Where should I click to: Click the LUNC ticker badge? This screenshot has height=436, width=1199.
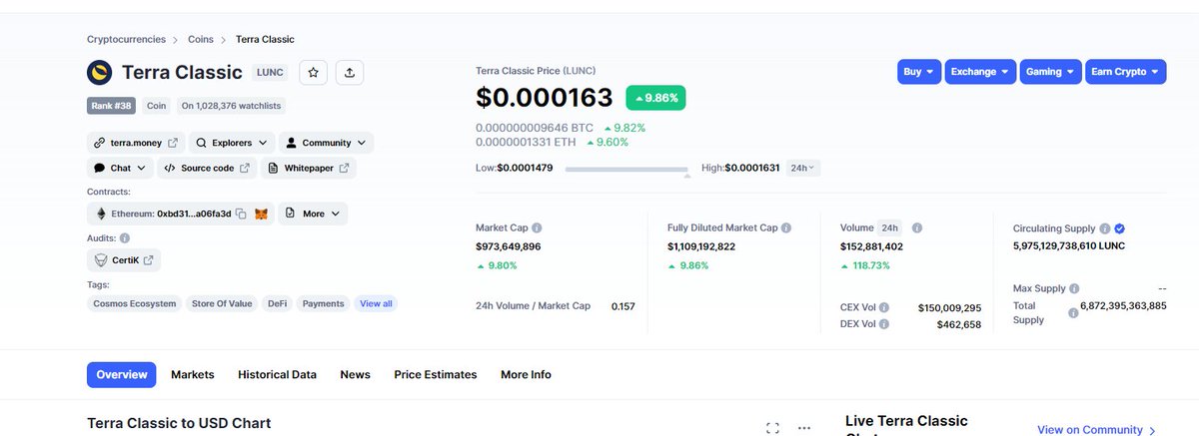[x=270, y=72]
